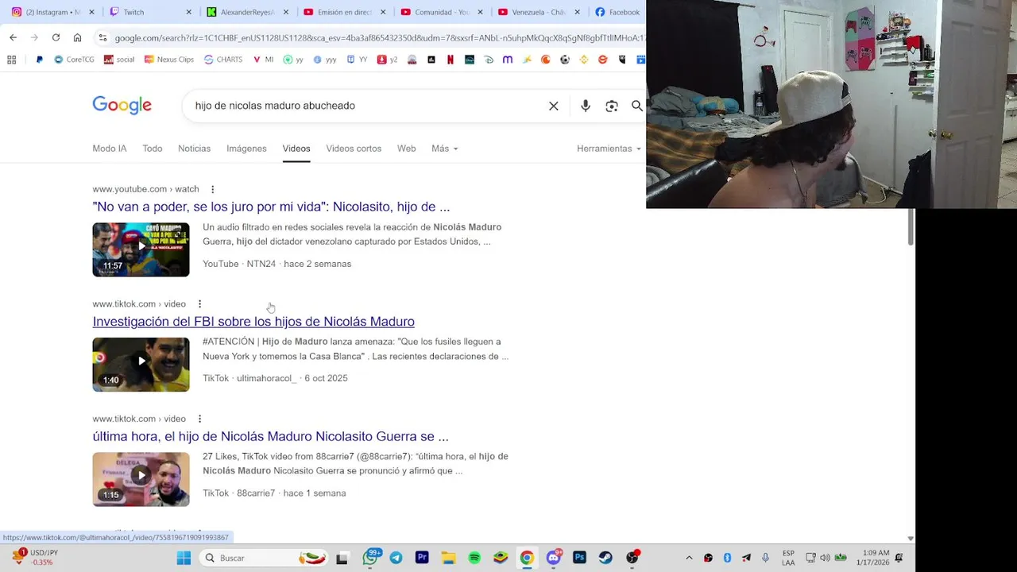
Task: Open Photoshop from the taskbar
Action: pyautogui.click(x=579, y=558)
